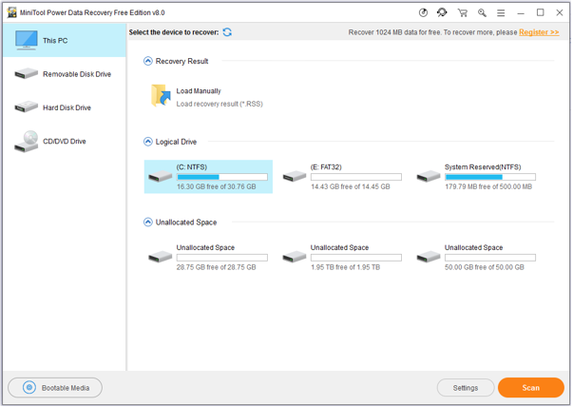Click the 50.00 GB unallocated usage bar
The image size is (573, 407).
click(x=490, y=258)
